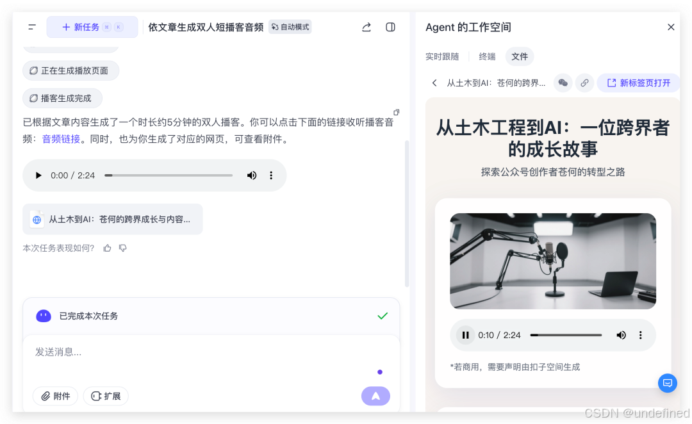Expand the 已完成本次任务 status bar
The image size is (692, 424).
[211, 316]
